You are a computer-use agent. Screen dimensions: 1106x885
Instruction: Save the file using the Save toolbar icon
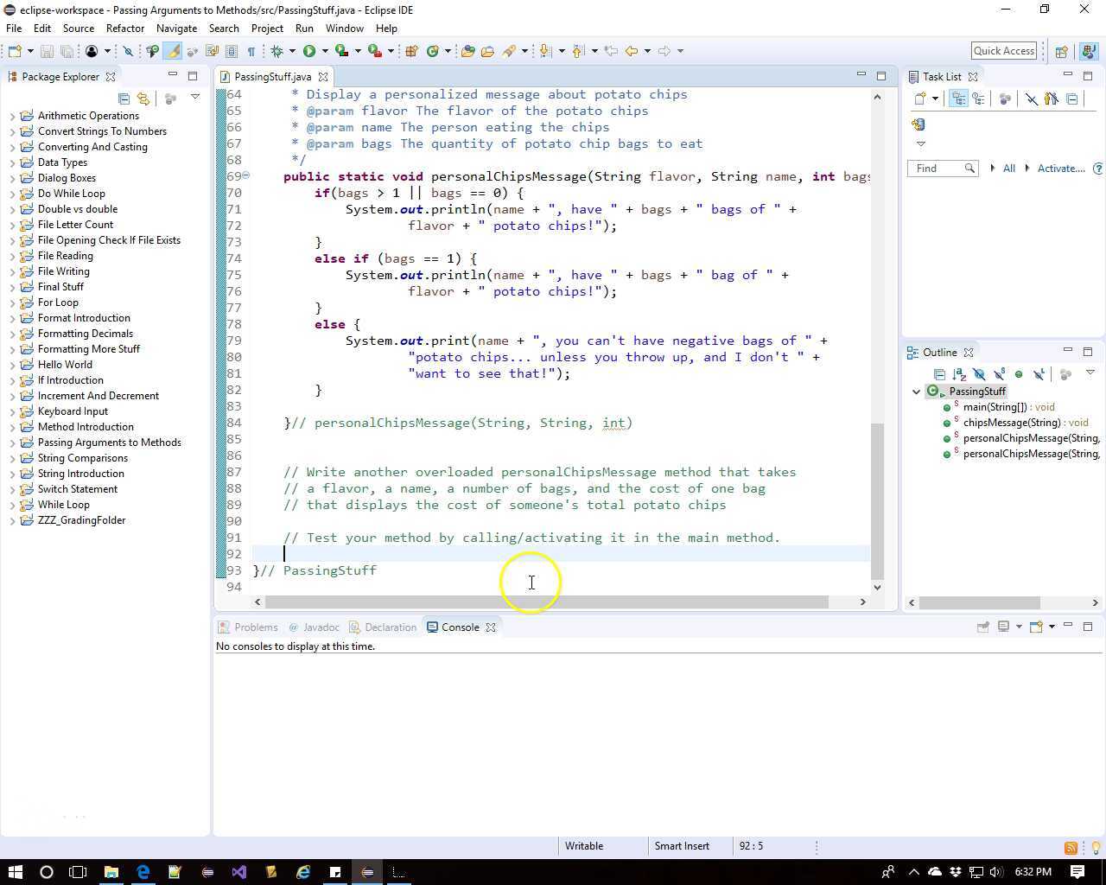46,51
